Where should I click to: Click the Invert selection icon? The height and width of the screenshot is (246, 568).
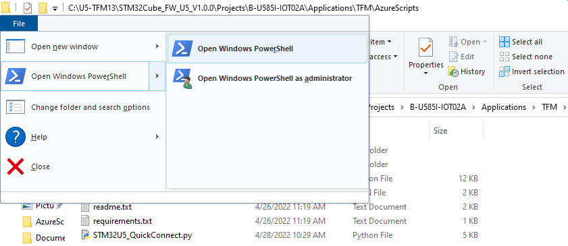click(505, 71)
